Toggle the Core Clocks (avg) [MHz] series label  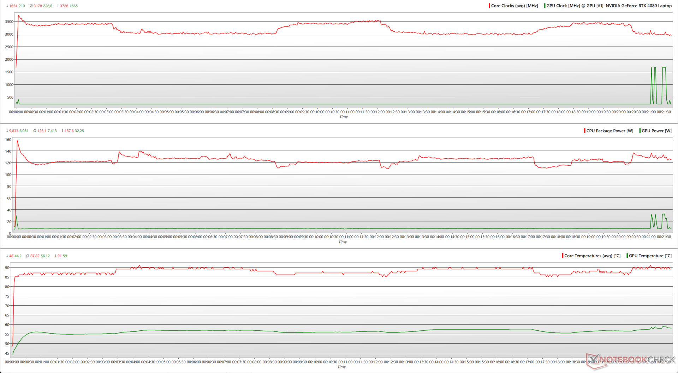[515, 6]
